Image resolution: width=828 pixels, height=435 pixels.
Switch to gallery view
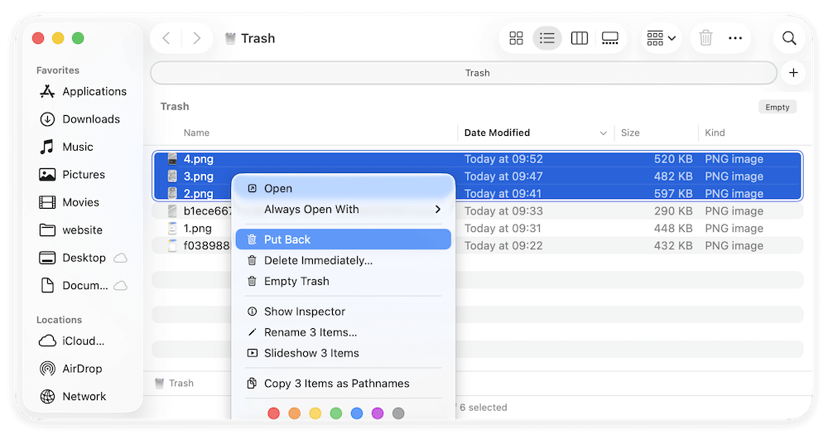[610, 38]
